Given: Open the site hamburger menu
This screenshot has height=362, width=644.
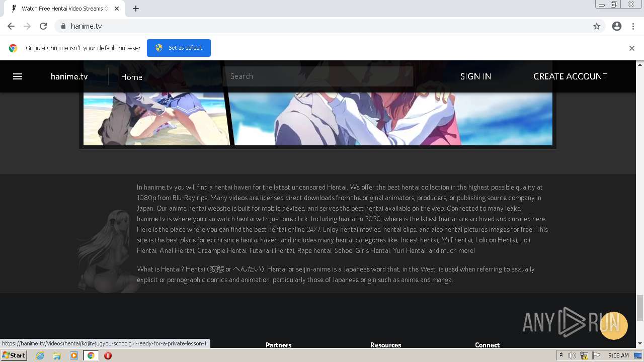Looking at the screenshot, I should pyautogui.click(x=18, y=76).
